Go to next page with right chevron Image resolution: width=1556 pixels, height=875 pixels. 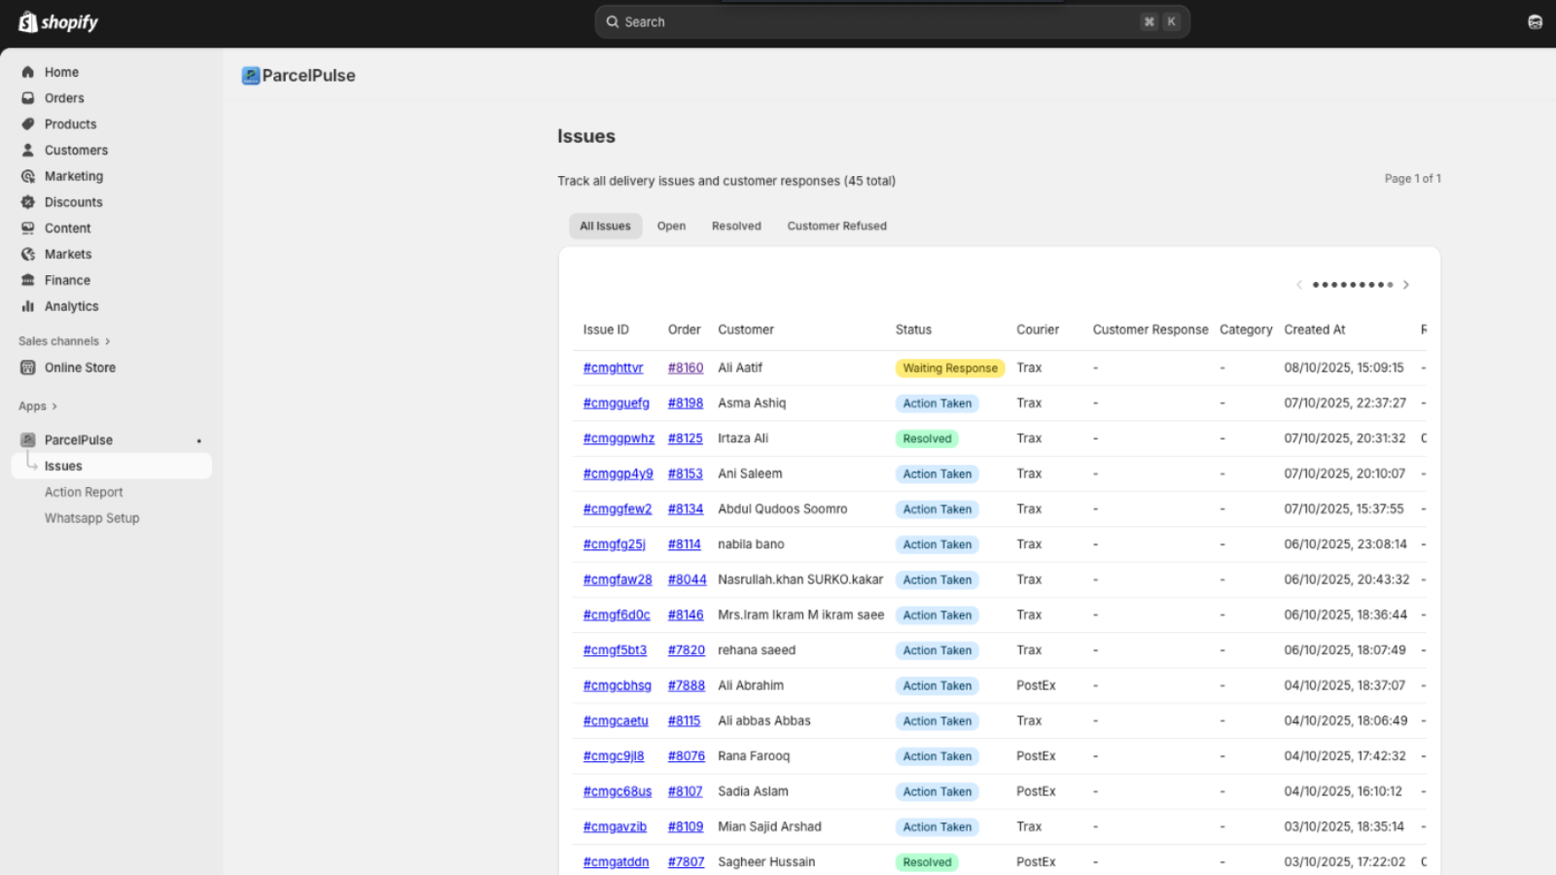pyautogui.click(x=1405, y=285)
